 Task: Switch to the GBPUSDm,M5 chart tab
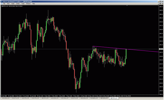(x=104, y=98)
